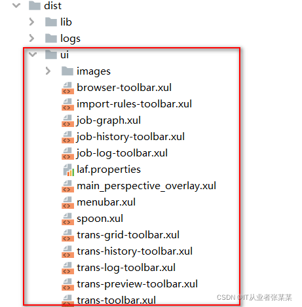Select trans-history-toolbar.xul file name
The width and height of the screenshot is (302, 307).
pyautogui.click(x=134, y=251)
